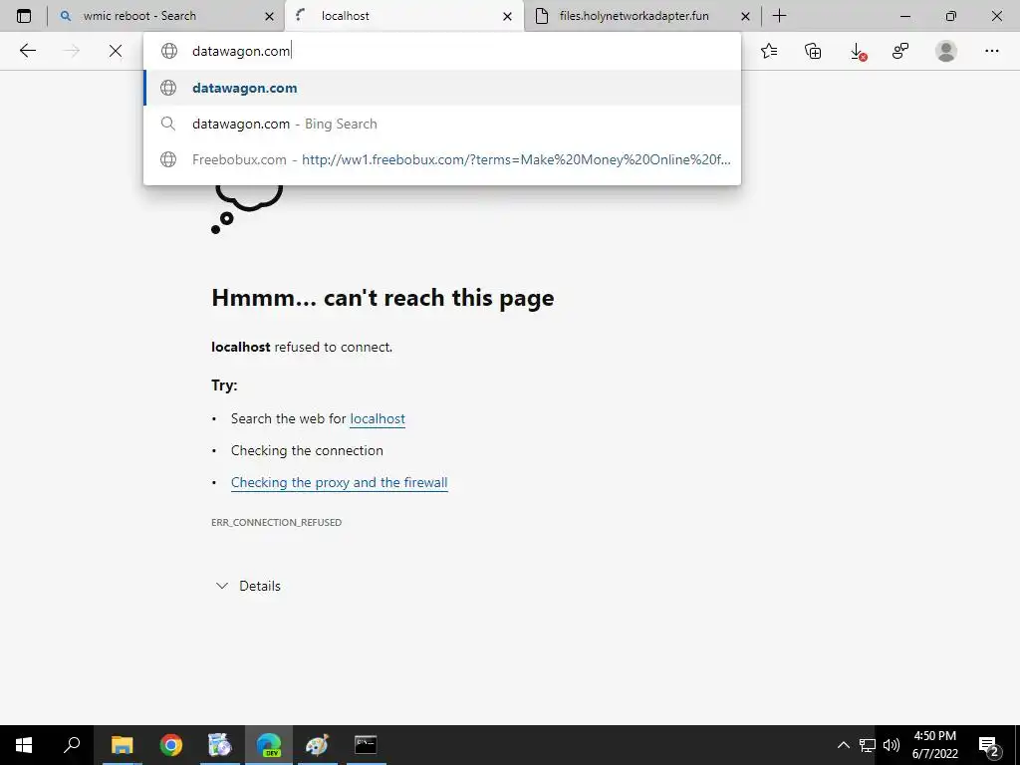Expand the Details section

click(x=248, y=586)
